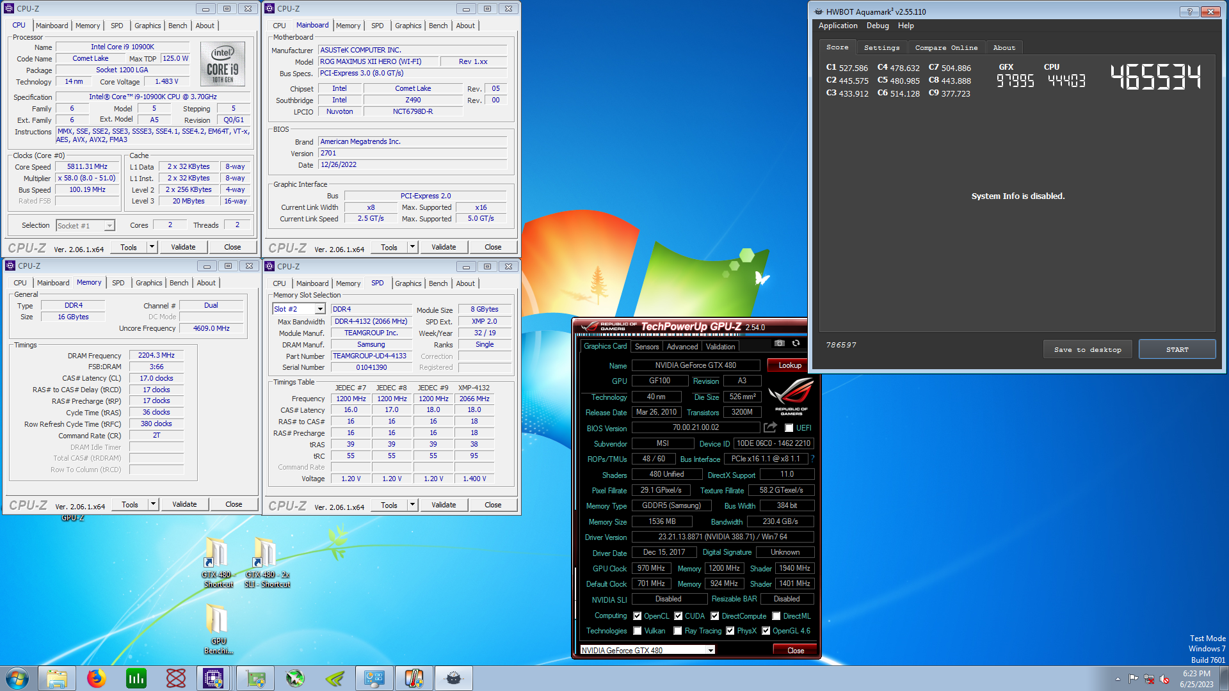Screen dimensions: 1229x691
Task: Toggle the OpenGL 4.6 checkbox
Action: (766, 631)
